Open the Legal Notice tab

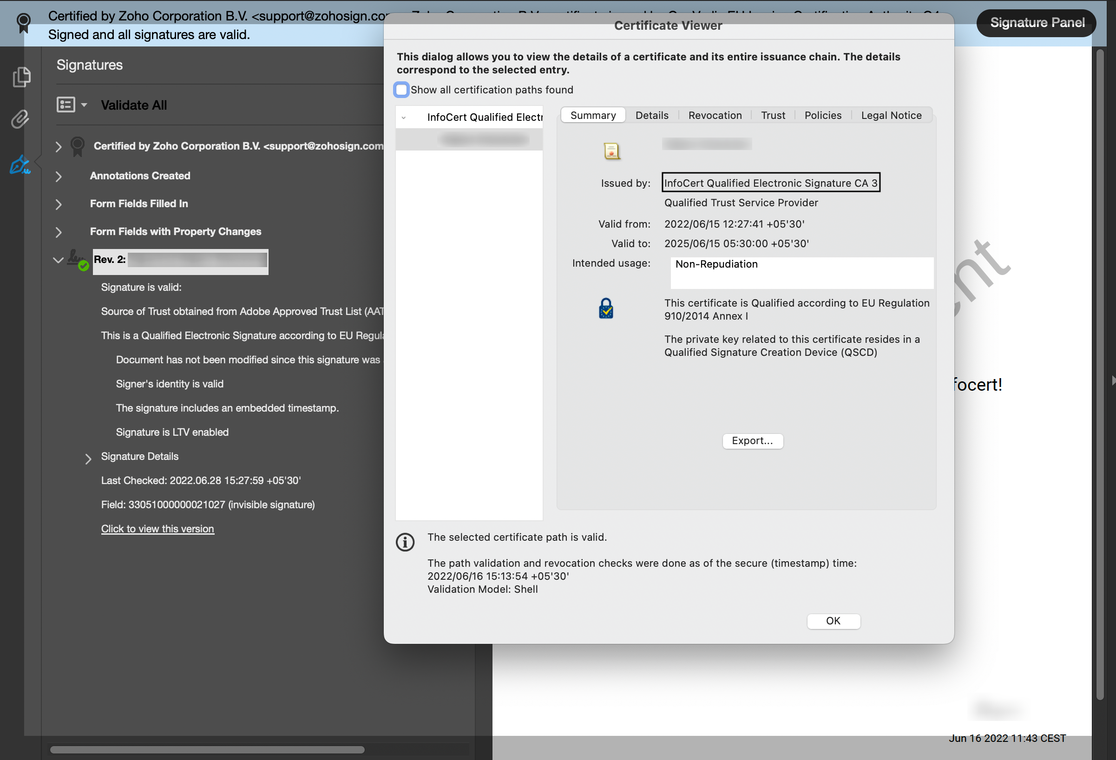click(x=891, y=115)
